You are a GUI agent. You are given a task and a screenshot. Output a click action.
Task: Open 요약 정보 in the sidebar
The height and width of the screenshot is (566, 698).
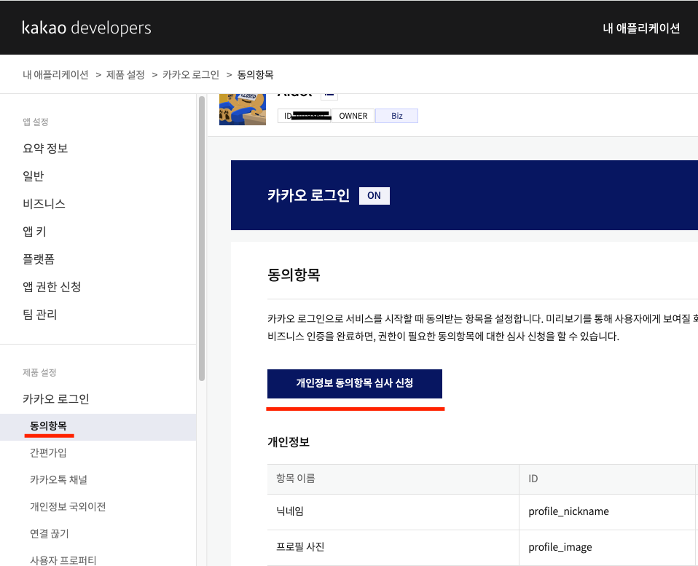coord(45,148)
